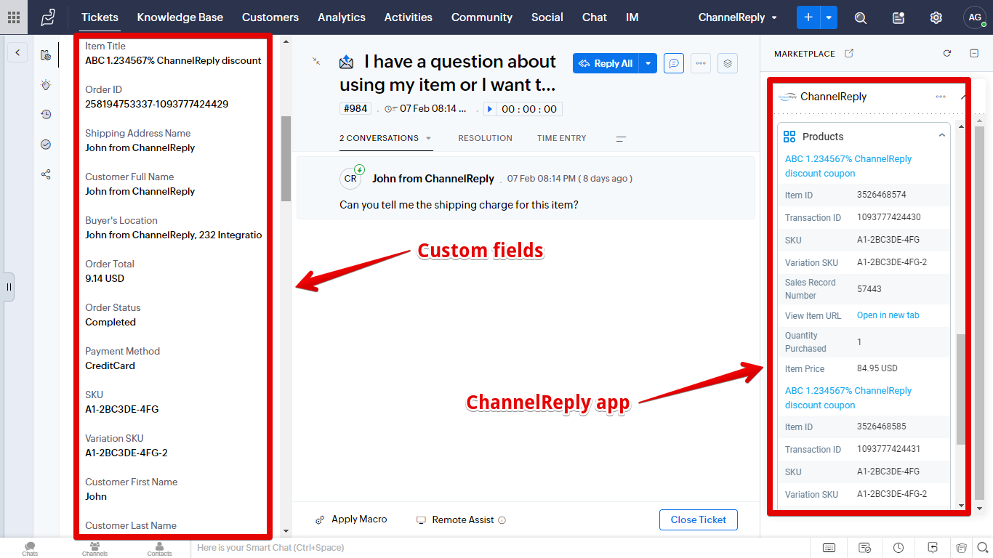
Task: Open the add-new dropdown arrow beside plus
Action: [x=829, y=17]
